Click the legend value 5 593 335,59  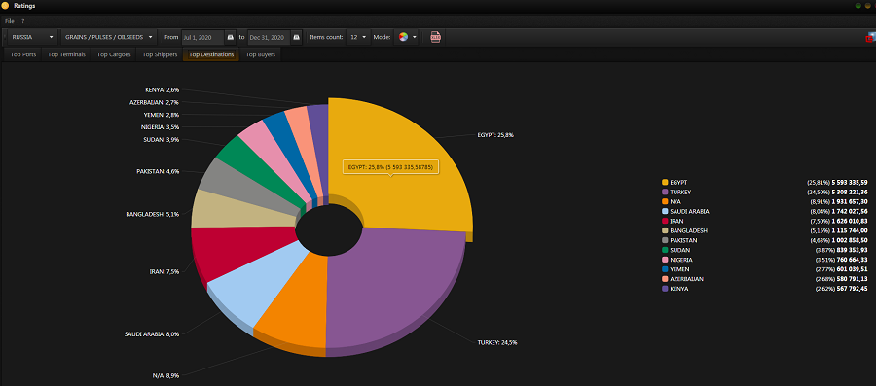point(849,182)
